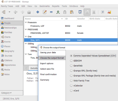Collapse the FREEWARE uppercase surname group

click(x=26, y=30)
